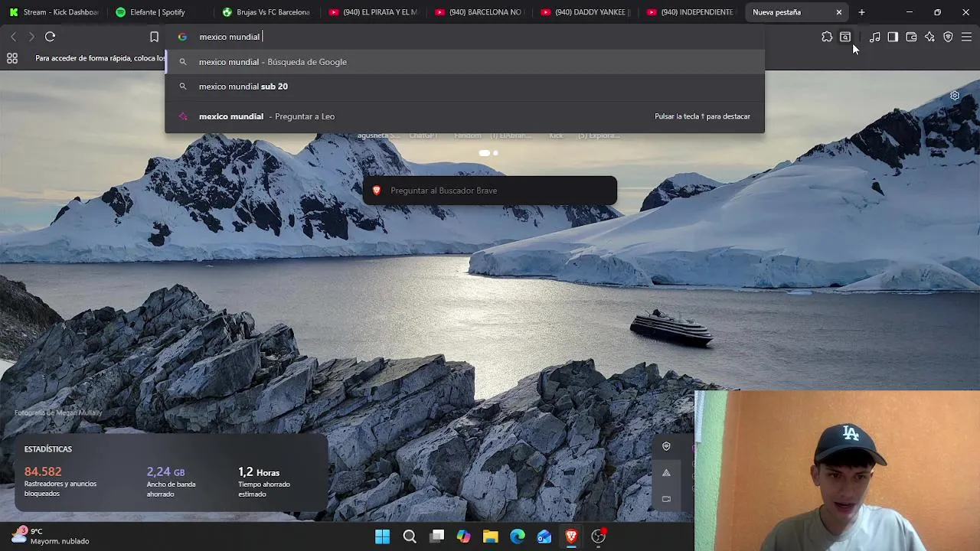
Task: Click the Google search engine icon in address bar
Action: point(182,37)
